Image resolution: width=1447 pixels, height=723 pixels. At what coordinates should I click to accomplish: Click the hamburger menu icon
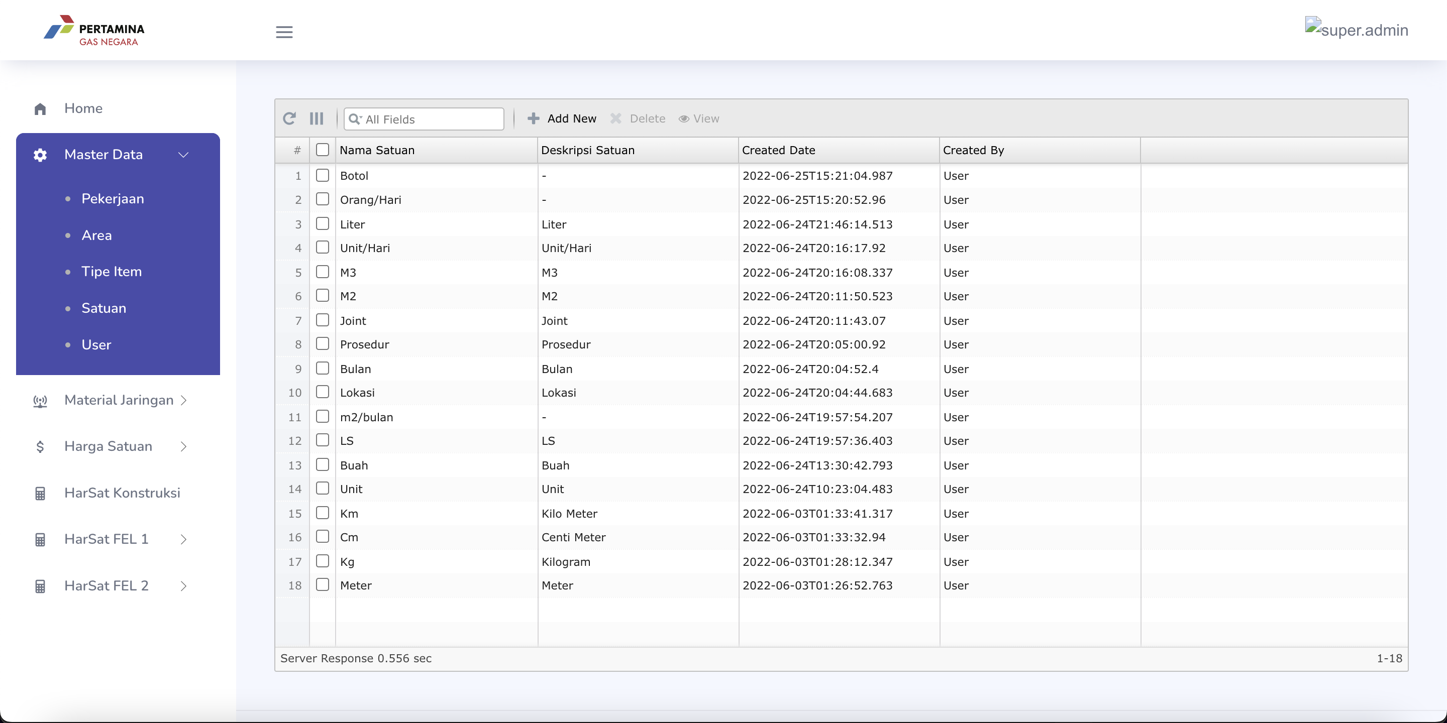pos(284,32)
